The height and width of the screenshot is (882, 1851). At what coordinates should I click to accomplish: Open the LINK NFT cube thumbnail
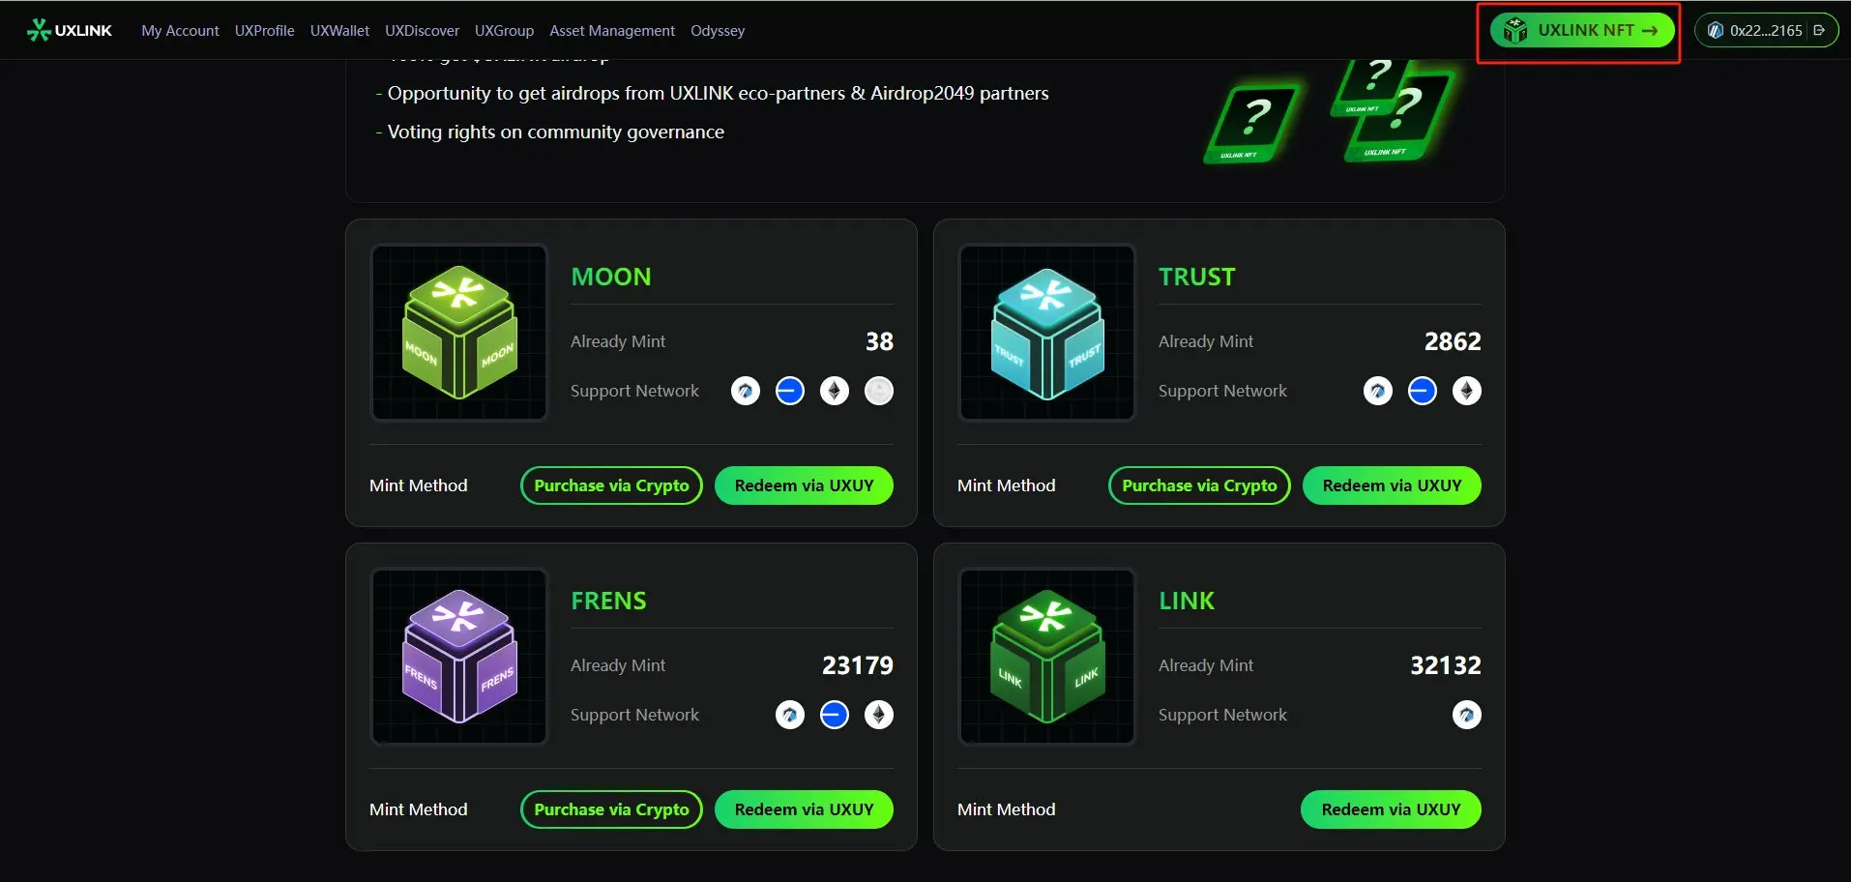pos(1047,657)
